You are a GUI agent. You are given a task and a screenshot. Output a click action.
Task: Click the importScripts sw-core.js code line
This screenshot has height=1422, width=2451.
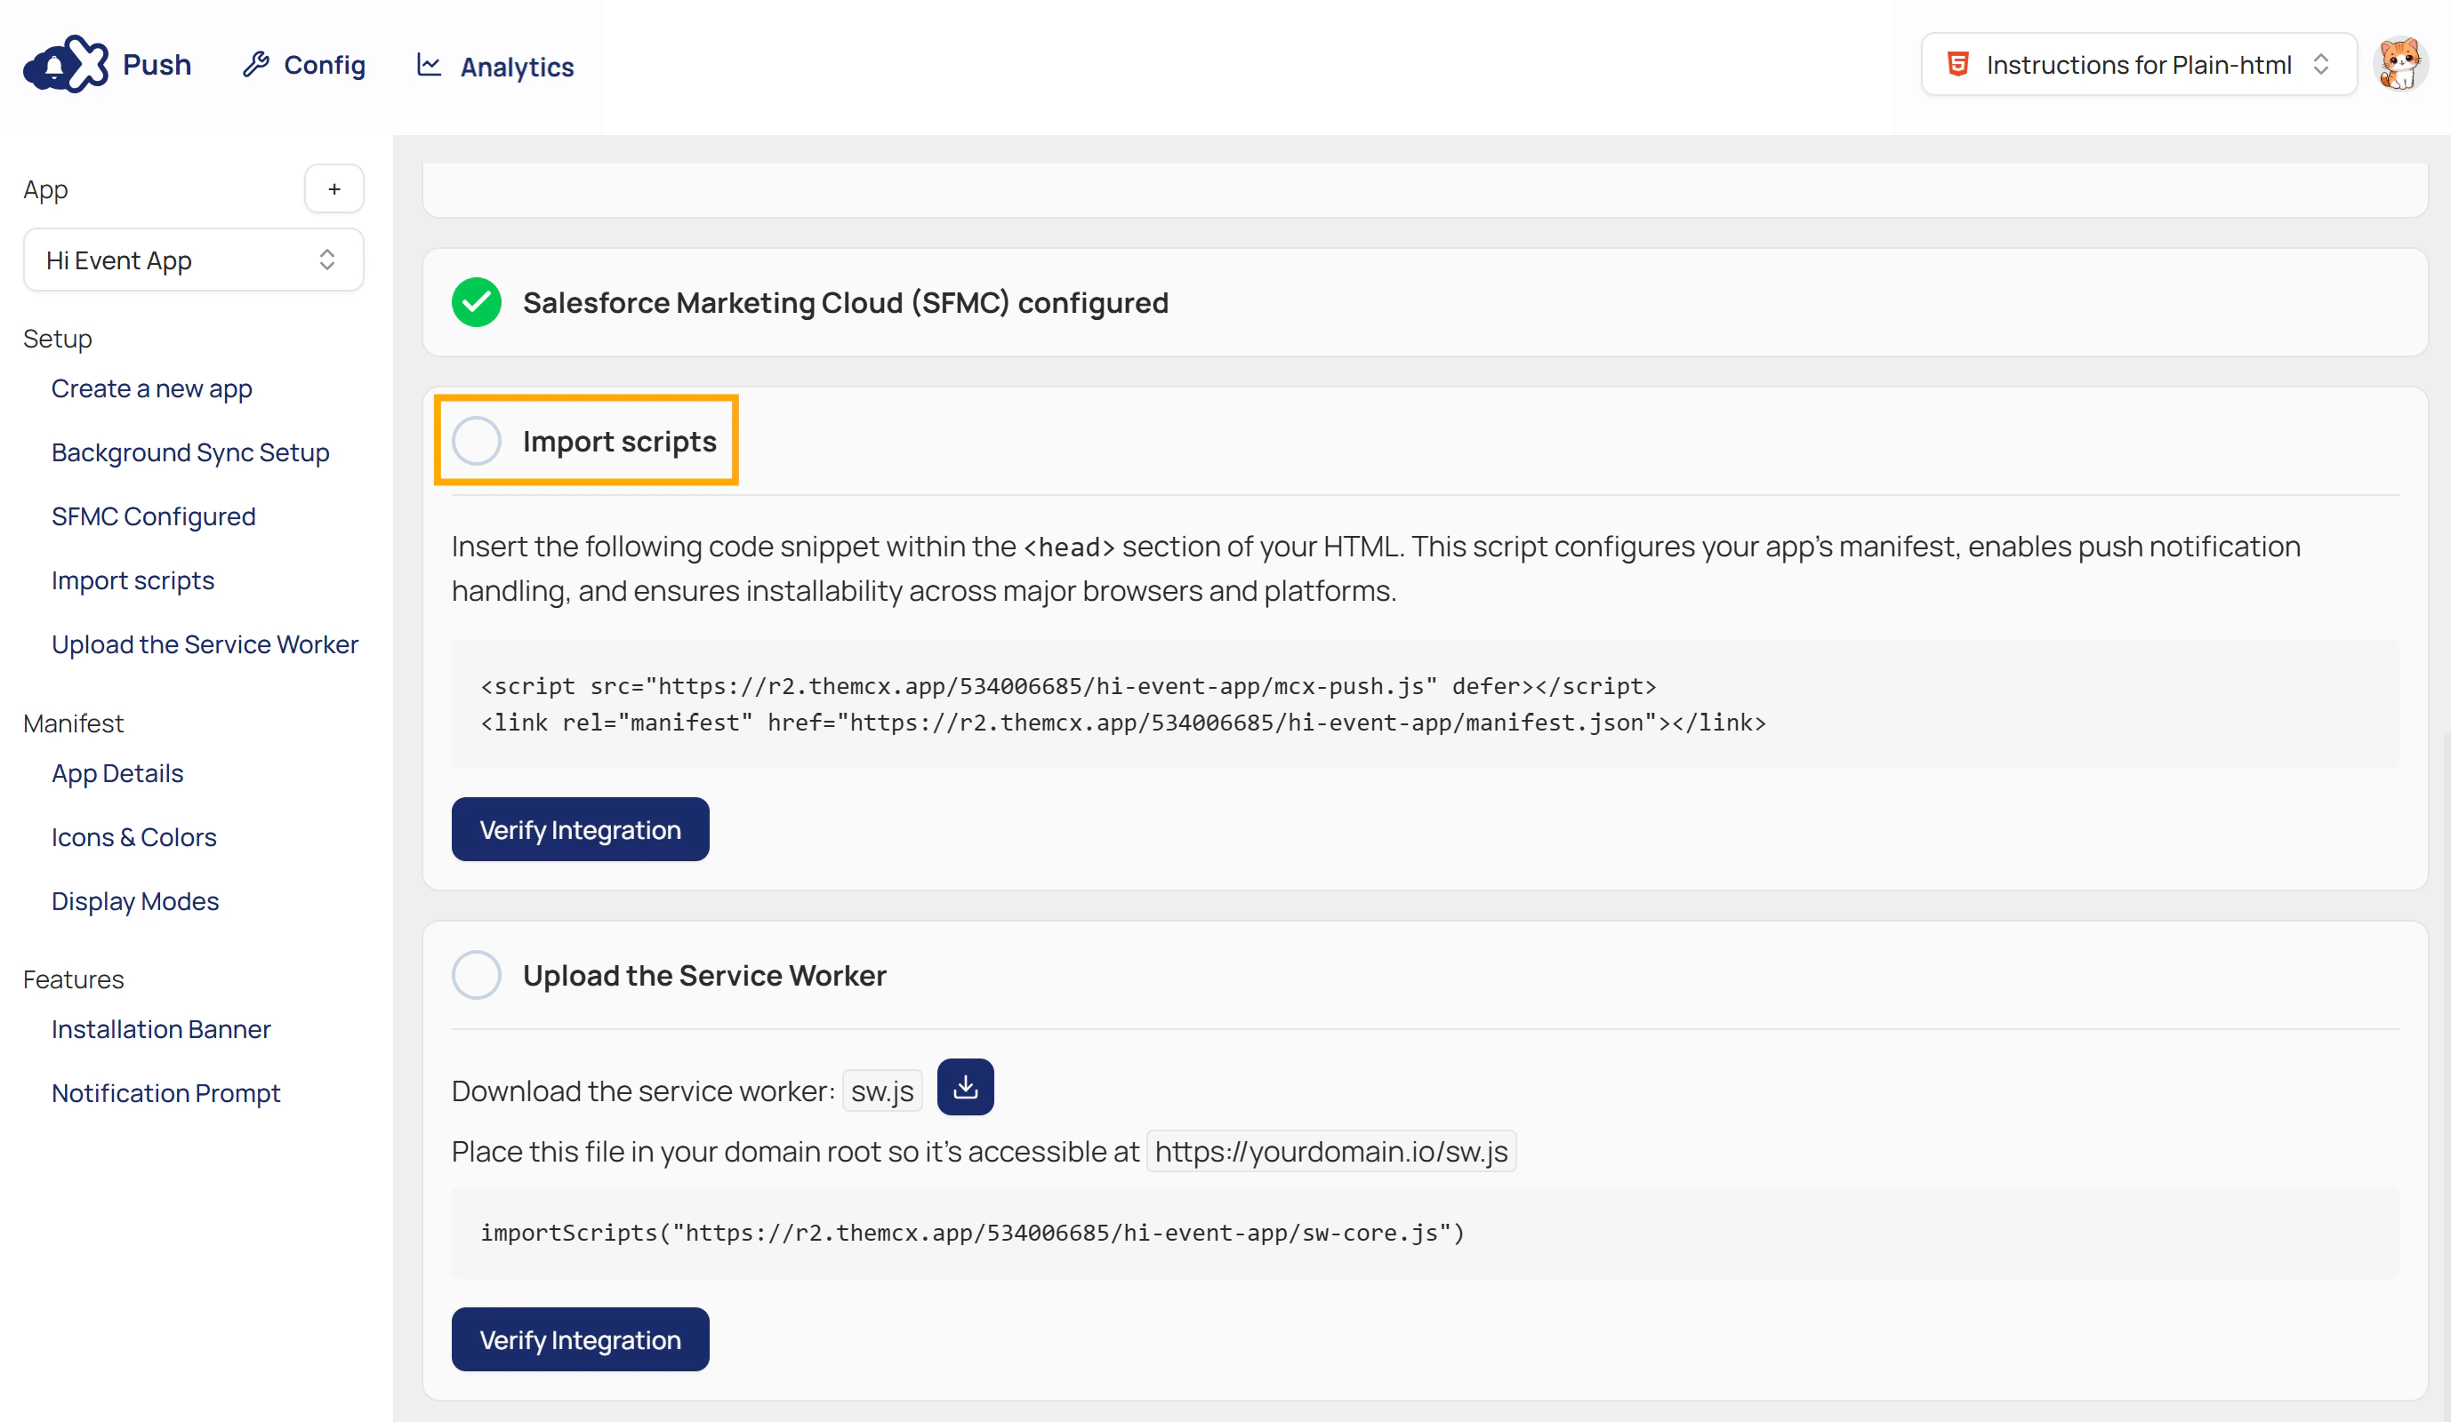[x=973, y=1233]
